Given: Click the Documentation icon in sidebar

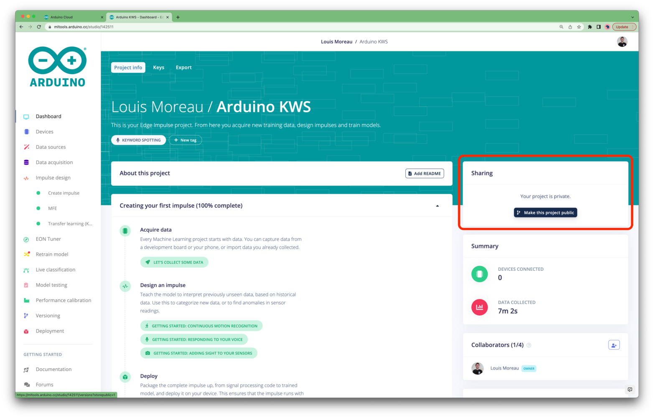Looking at the screenshot, I should [26, 370].
